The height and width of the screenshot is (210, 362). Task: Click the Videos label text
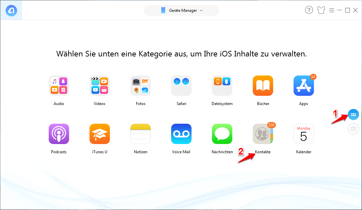tap(99, 104)
